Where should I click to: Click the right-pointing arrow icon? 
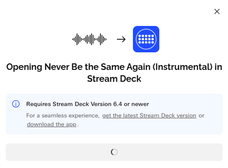[x=121, y=39]
